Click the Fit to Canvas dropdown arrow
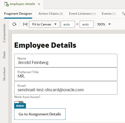The image size is (125, 123). pos(55,24)
